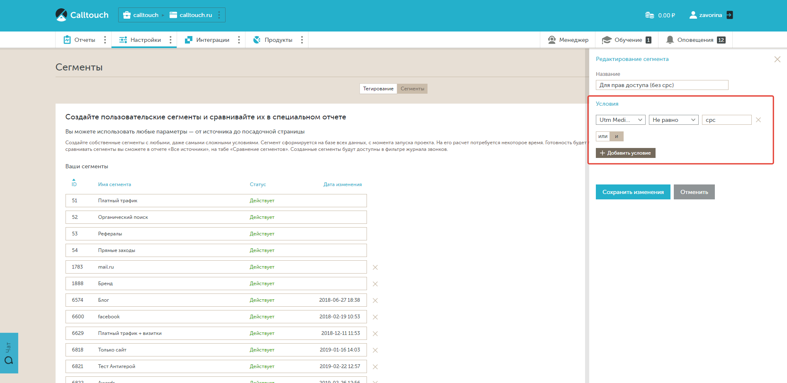Screen dimensions: 787x383
Task: Click the logout arrow icon next to zavorina
Action: [x=730, y=15]
